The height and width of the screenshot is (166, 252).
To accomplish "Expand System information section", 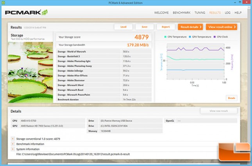I will point(13,149).
